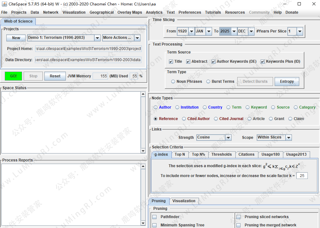The image size is (320, 228).
Task: Click the Reset button
Action: 55,76
